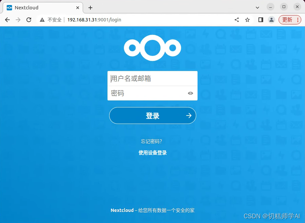
Task: Open the browser profile avatar
Action: [271, 20]
